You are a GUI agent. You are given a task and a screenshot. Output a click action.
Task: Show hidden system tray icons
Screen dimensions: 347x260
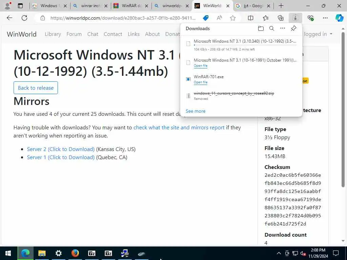[279, 253]
